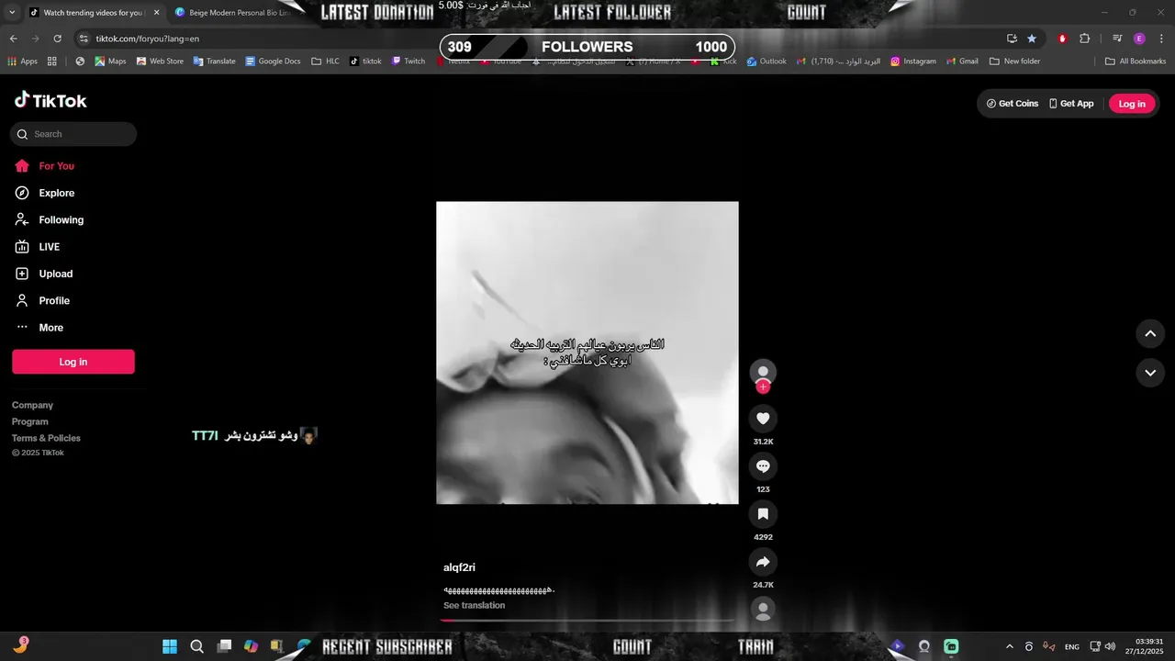
Task: Click the top-right Log in button
Action: coord(1132,104)
